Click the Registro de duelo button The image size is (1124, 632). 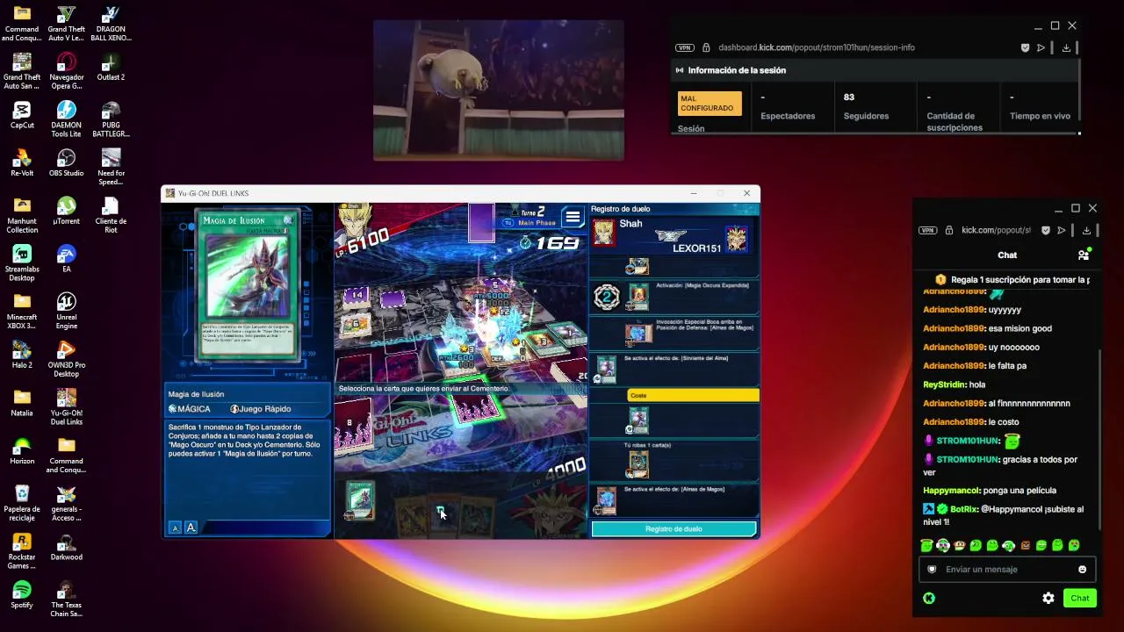coord(674,529)
